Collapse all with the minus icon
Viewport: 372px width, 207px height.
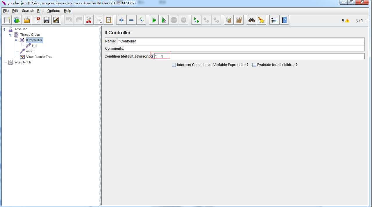point(131,20)
